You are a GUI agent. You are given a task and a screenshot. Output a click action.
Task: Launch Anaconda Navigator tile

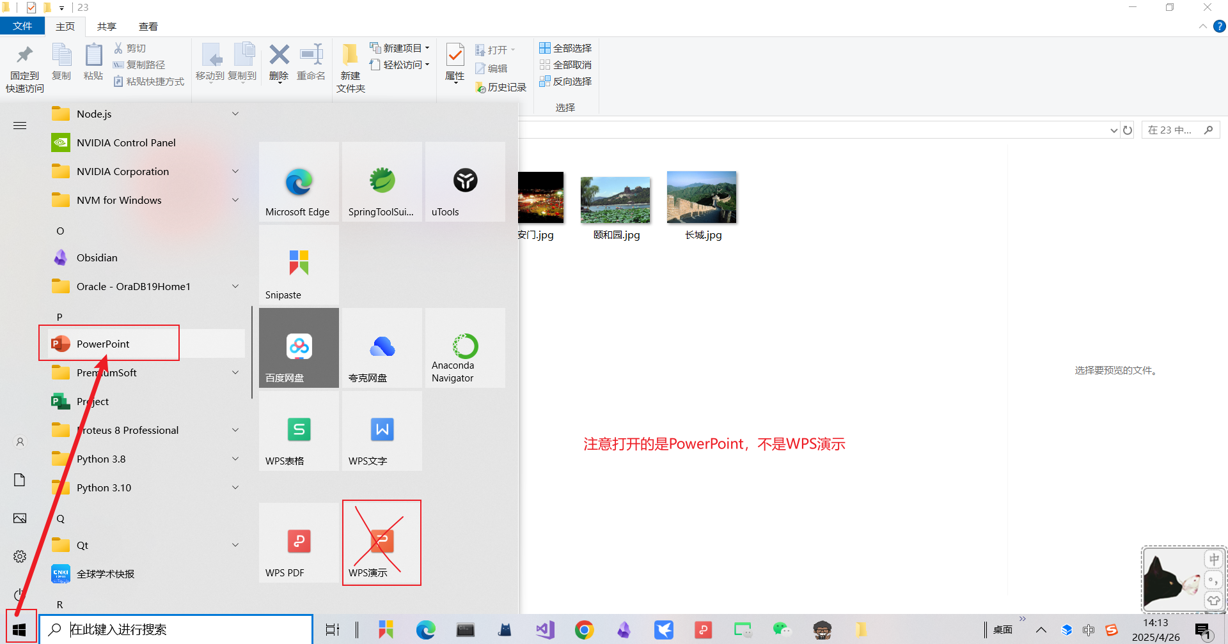pos(465,348)
